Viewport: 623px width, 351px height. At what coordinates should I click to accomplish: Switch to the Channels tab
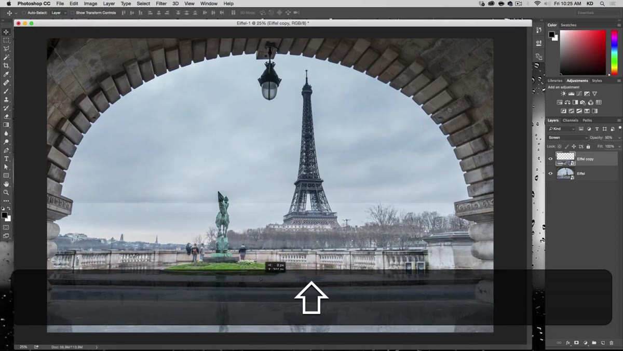tap(571, 120)
